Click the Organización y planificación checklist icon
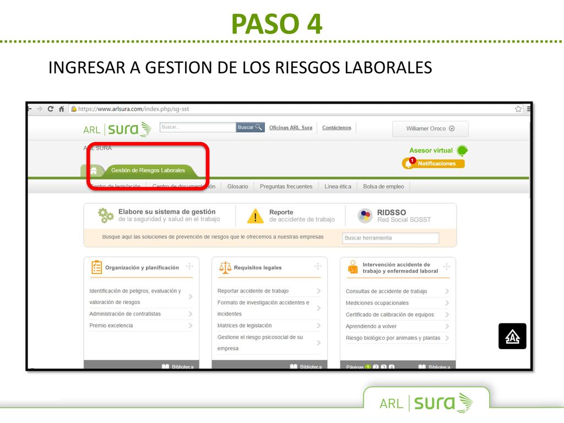This screenshot has width=564, height=423. tap(96, 268)
